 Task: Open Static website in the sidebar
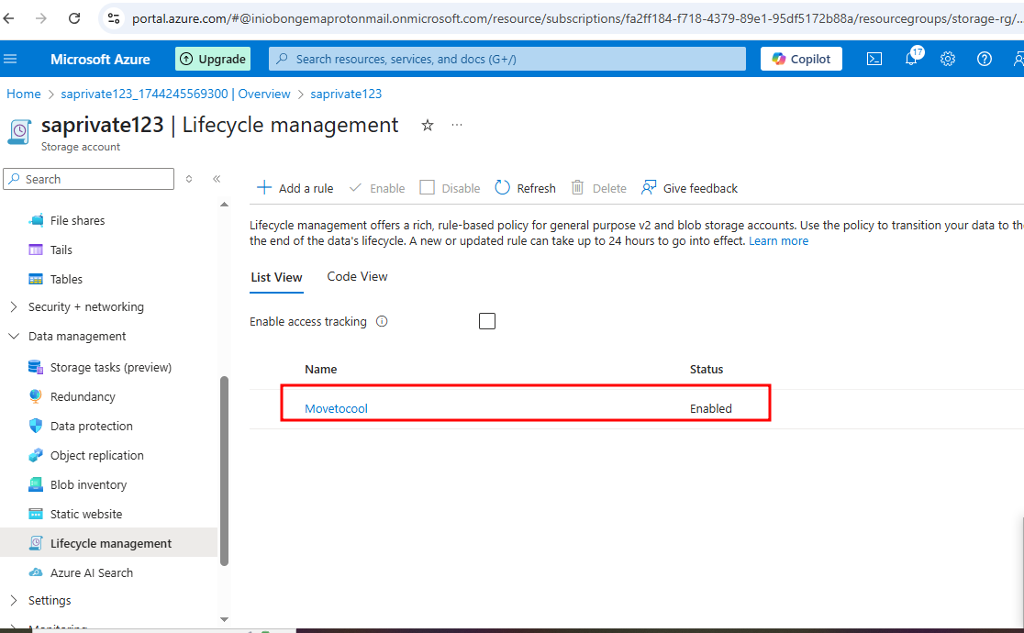click(x=85, y=515)
